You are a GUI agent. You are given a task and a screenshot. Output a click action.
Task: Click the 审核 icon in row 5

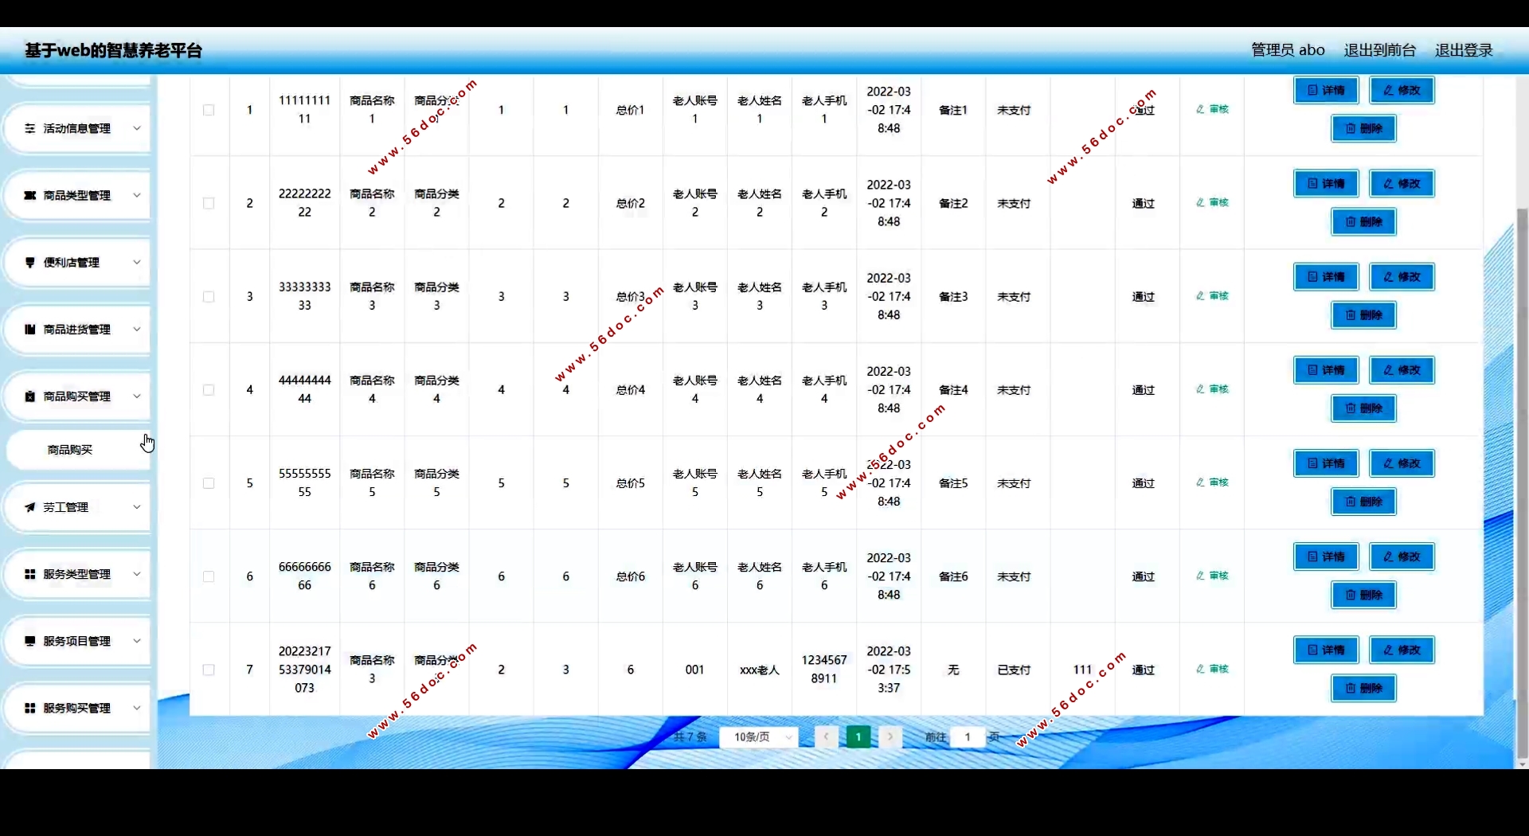[x=1200, y=482]
